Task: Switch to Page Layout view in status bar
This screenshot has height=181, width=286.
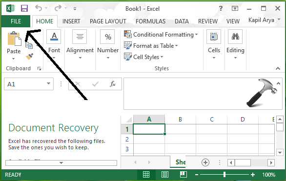Action: (165, 175)
